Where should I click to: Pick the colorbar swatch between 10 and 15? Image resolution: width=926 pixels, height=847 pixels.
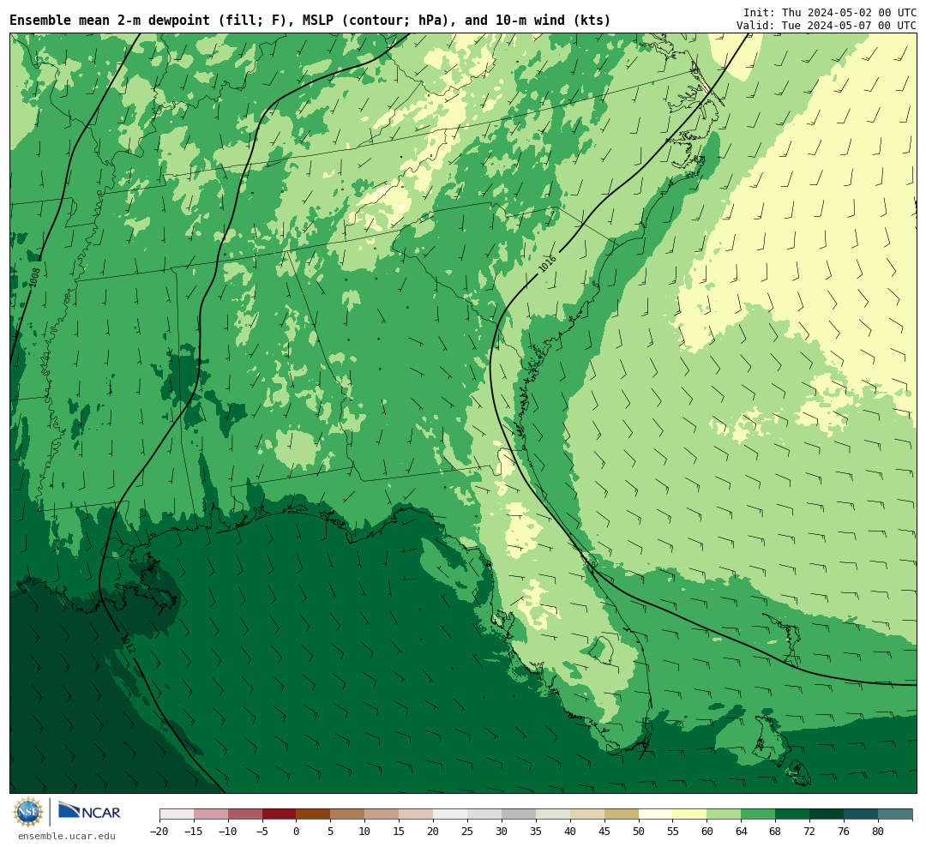click(x=382, y=814)
